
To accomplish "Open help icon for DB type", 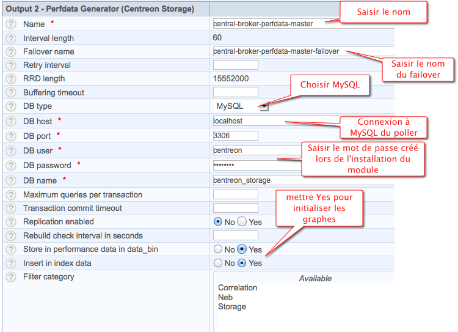I will coord(11,106).
